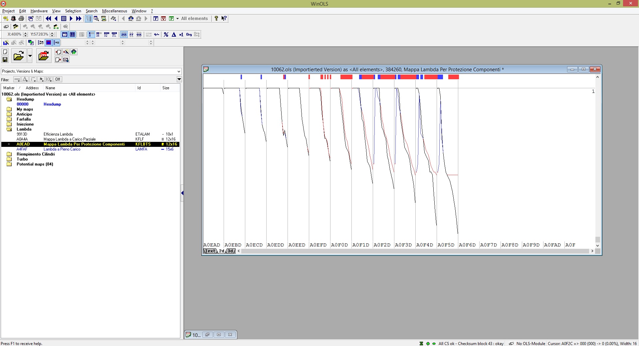The image size is (639, 346).
Task: Open the Hardware menu
Action: [x=39, y=11]
